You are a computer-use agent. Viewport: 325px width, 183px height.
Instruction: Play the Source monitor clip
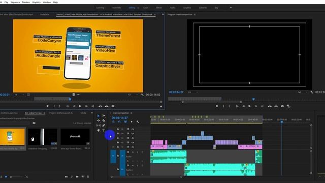[80, 106]
